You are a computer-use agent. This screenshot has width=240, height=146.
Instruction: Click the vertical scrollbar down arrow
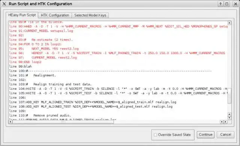point(229,118)
